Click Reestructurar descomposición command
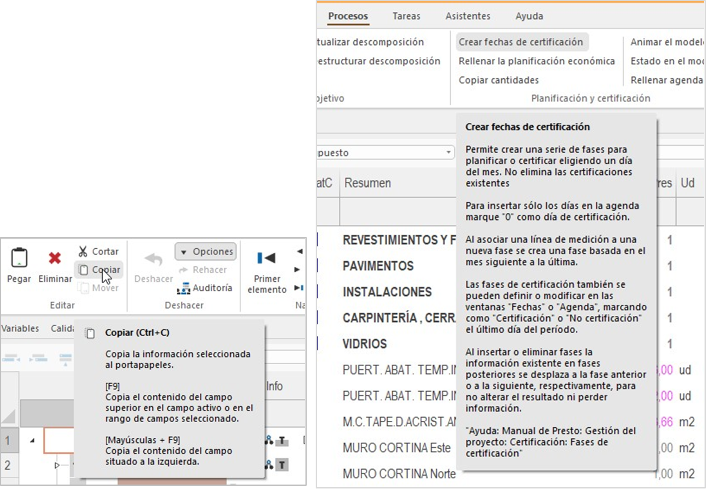This screenshot has width=721, height=501. (379, 61)
